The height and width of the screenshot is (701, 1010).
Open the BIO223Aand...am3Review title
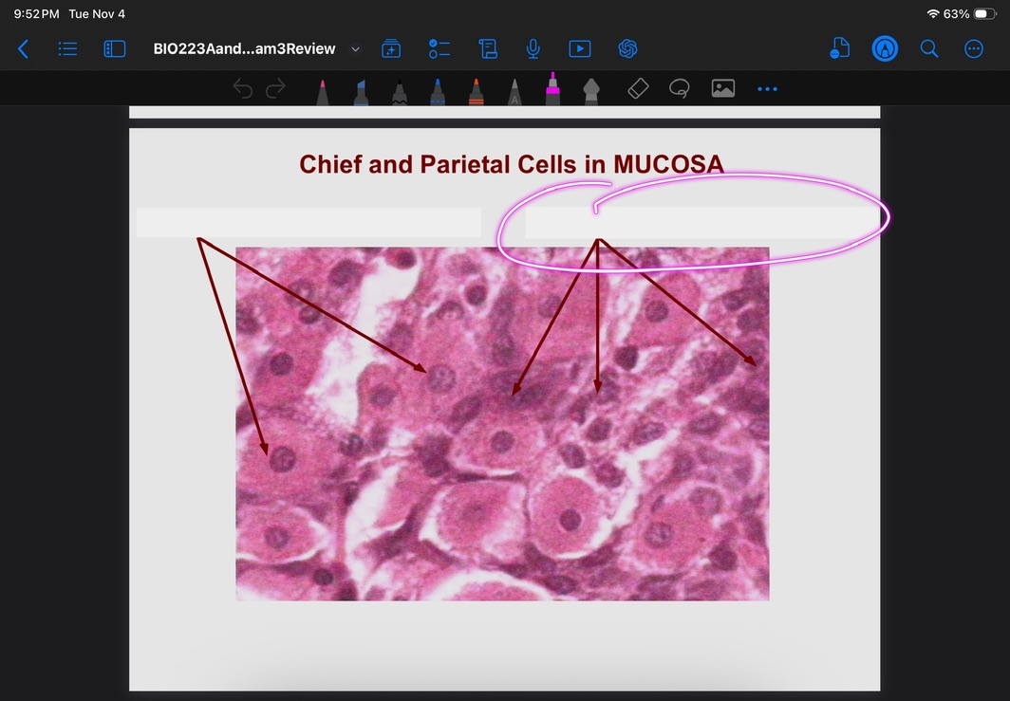244,49
